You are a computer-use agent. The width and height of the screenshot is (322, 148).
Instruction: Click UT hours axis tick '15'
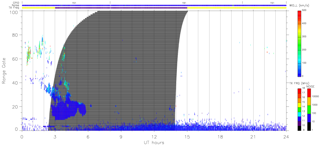pyautogui.click(x=187, y=137)
